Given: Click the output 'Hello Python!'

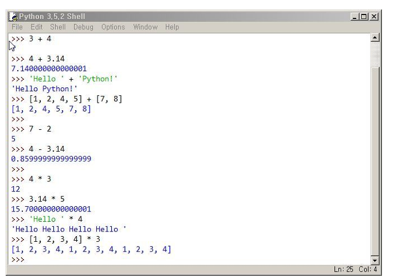Looking at the screenshot, I should click(44, 88).
